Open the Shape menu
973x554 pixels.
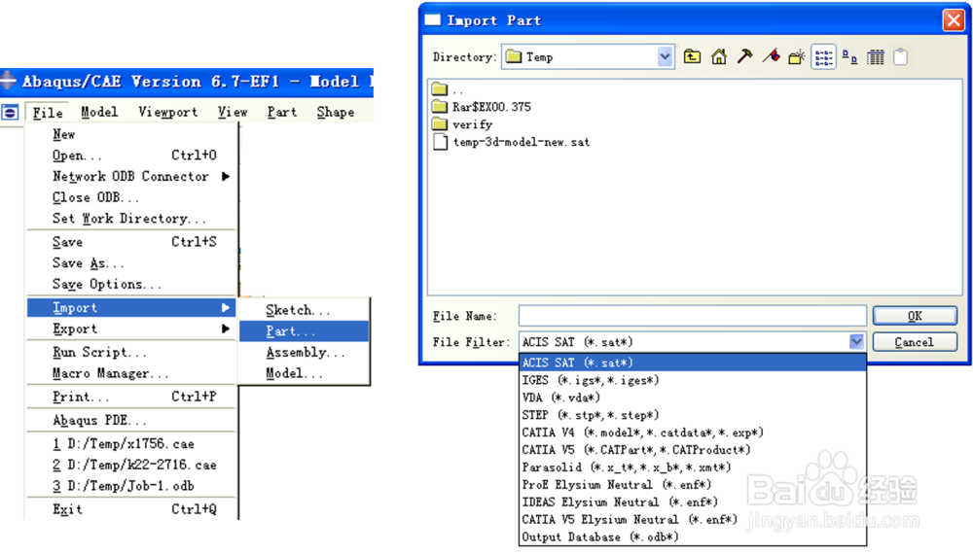335,112
